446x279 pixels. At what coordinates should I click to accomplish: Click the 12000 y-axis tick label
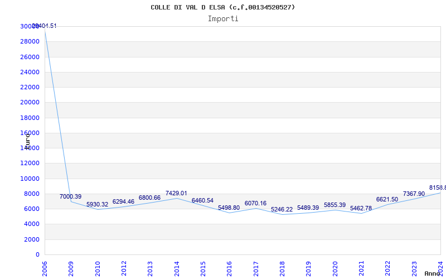point(30,163)
